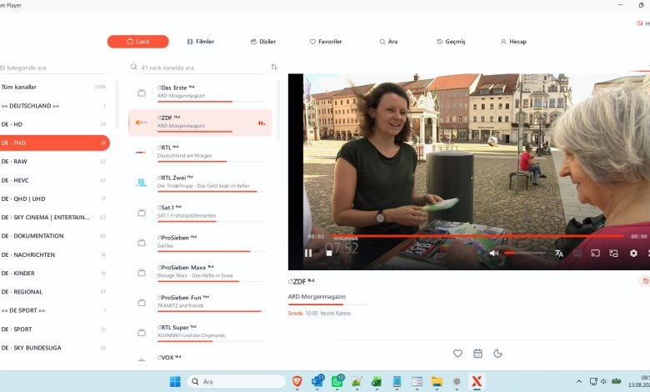Open Outlook from the taskbar
Screen dimensions: 650x392
pos(317,380)
